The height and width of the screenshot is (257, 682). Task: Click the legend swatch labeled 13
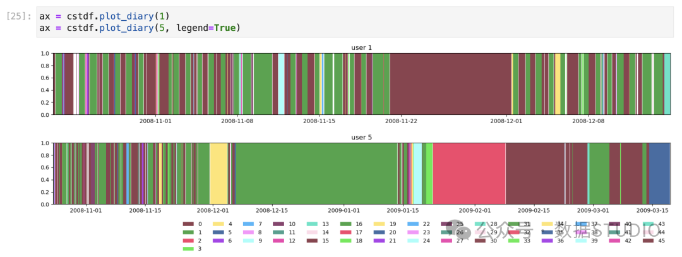pos(312,224)
